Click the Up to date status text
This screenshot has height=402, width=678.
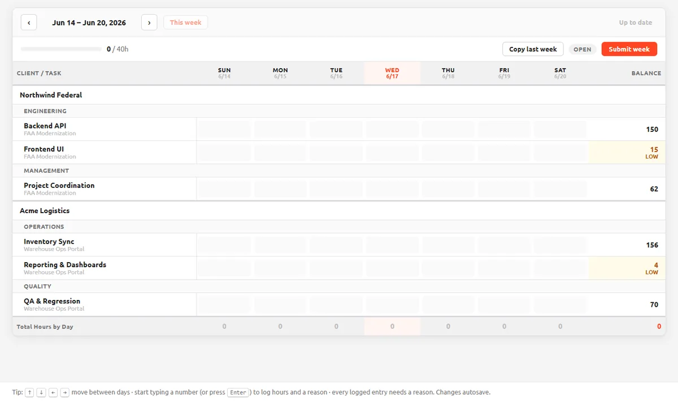[x=636, y=23]
